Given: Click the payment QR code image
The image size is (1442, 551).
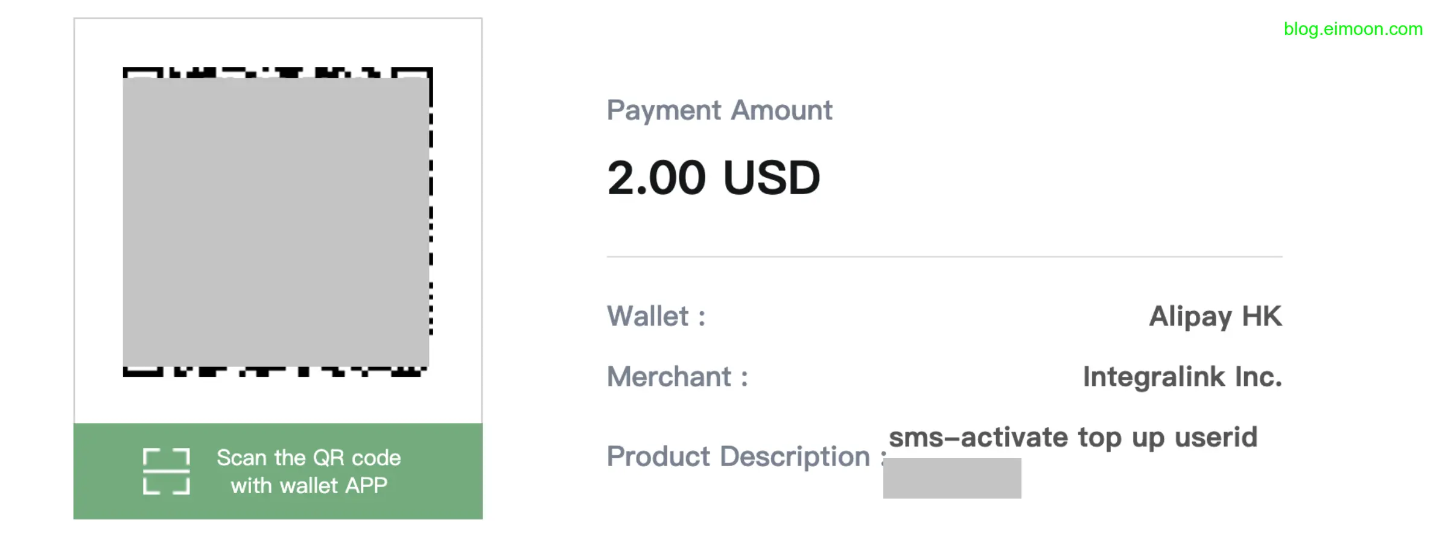Looking at the screenshot, I should (276, 222).
